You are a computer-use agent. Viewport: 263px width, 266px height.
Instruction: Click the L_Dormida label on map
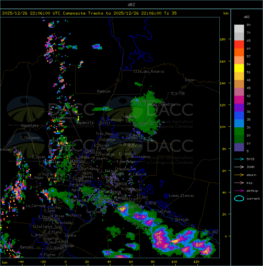(180, 220)
